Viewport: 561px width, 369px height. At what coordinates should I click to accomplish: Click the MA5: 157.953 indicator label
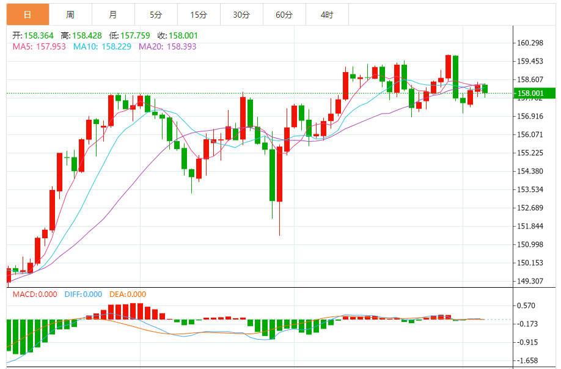pyautogui.click(x=39, y=46)
